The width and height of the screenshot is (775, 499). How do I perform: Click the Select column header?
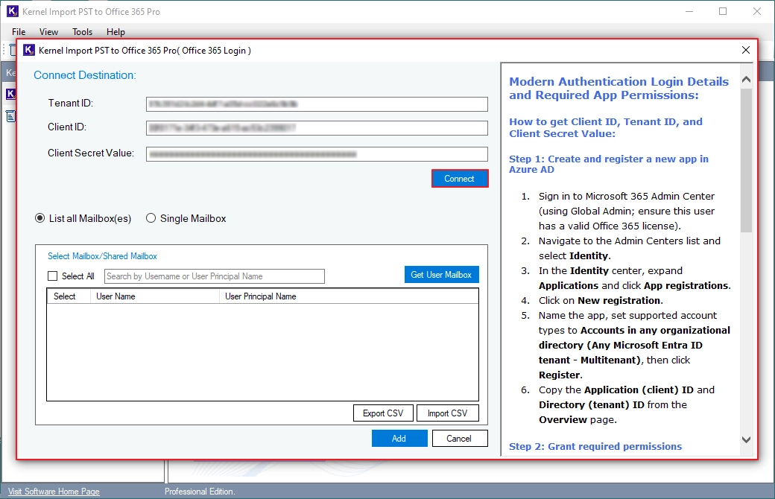pos(69,296)
